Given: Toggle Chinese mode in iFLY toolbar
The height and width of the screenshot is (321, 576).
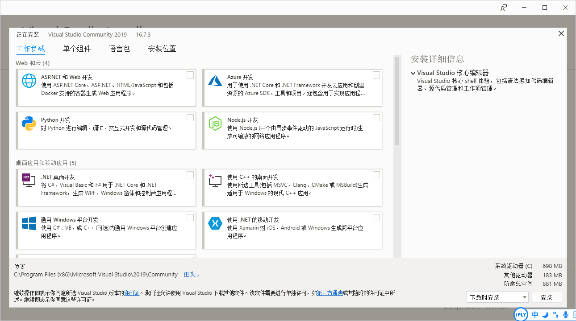Looking at the screenshot, I should click(x=535, y=315).
